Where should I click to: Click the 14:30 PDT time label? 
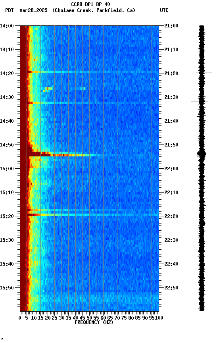[x=7, y=97]
